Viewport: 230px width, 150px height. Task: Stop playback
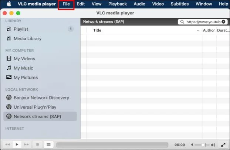[38, 144]
